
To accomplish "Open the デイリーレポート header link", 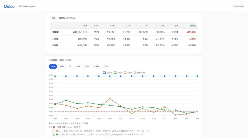I will pyautogui.click(x=27, y=7).
